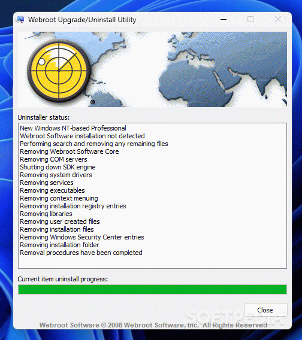This screenshot has width=302, height=340.
Task: Click the maximize button in title bar
Action: [x=250, y=19]
